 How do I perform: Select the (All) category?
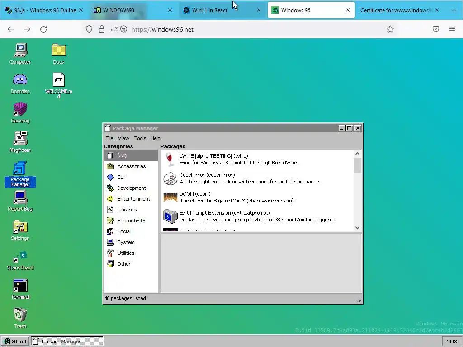tap(131, 155)
